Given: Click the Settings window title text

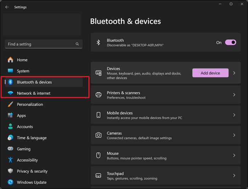Looking at the screenshot, I should click(21, 7).
